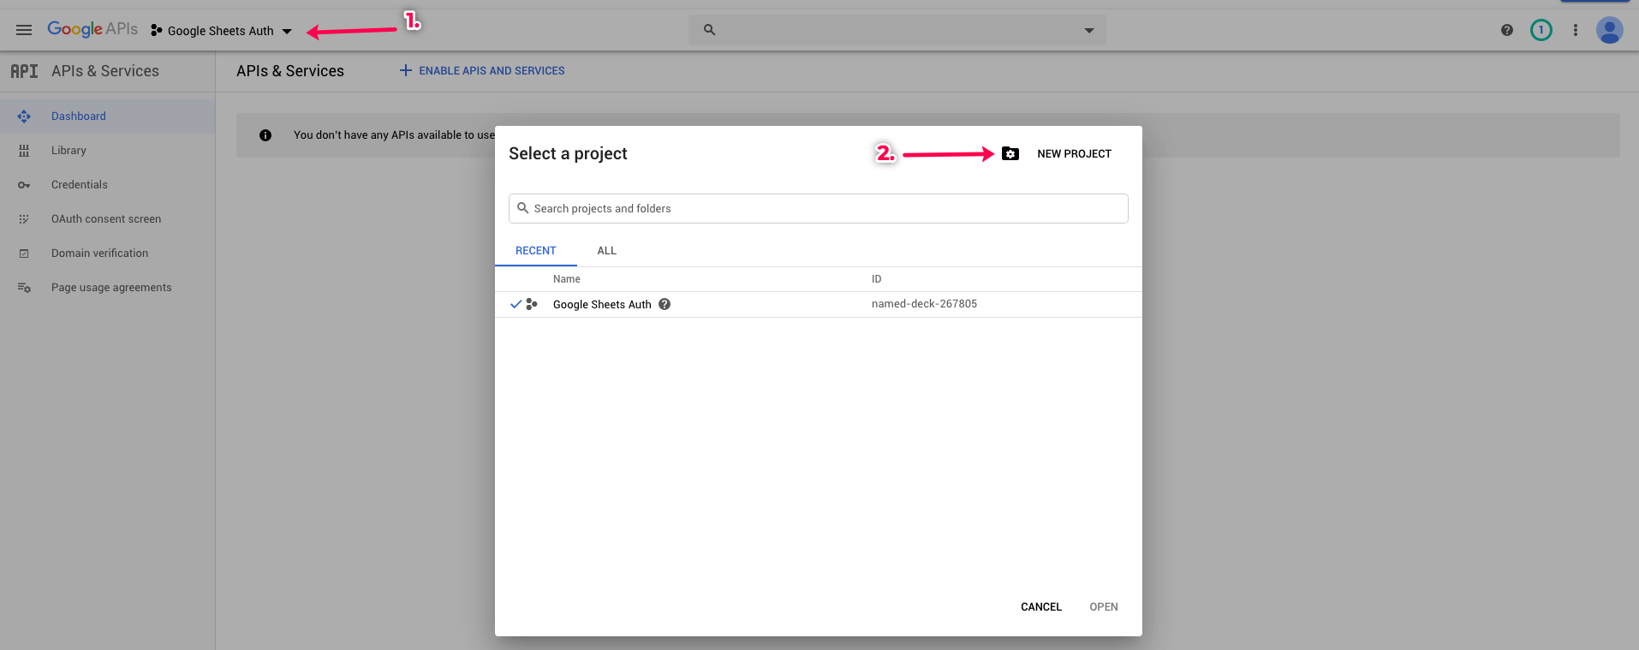Click the ID column header

click(x=877, y=279)
